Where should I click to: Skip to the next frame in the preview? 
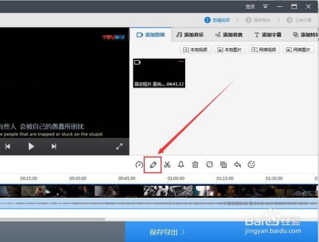pos(54,146)
